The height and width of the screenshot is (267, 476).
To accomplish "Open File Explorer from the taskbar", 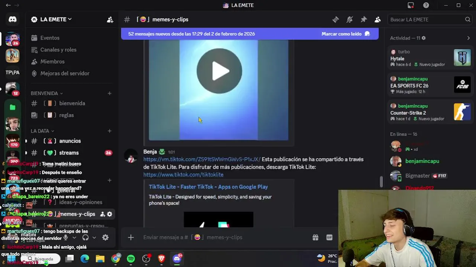I will tap(100, 258).
